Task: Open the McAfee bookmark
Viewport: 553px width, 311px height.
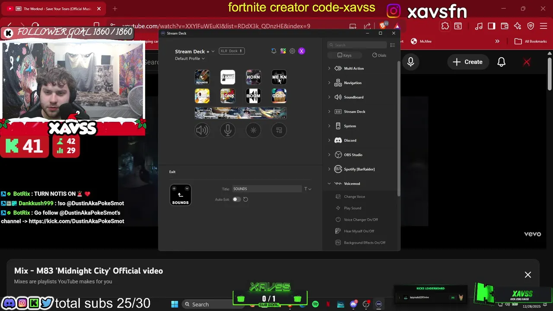Action: [421, 41]
